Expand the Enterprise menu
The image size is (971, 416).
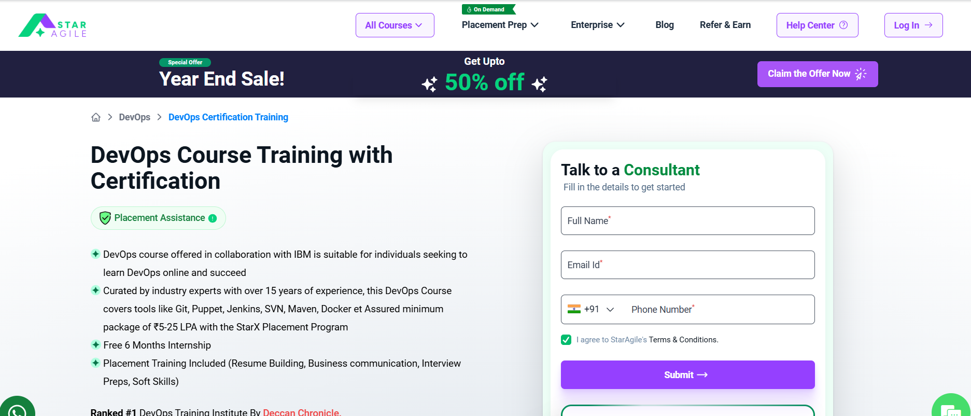pos(598,25)
